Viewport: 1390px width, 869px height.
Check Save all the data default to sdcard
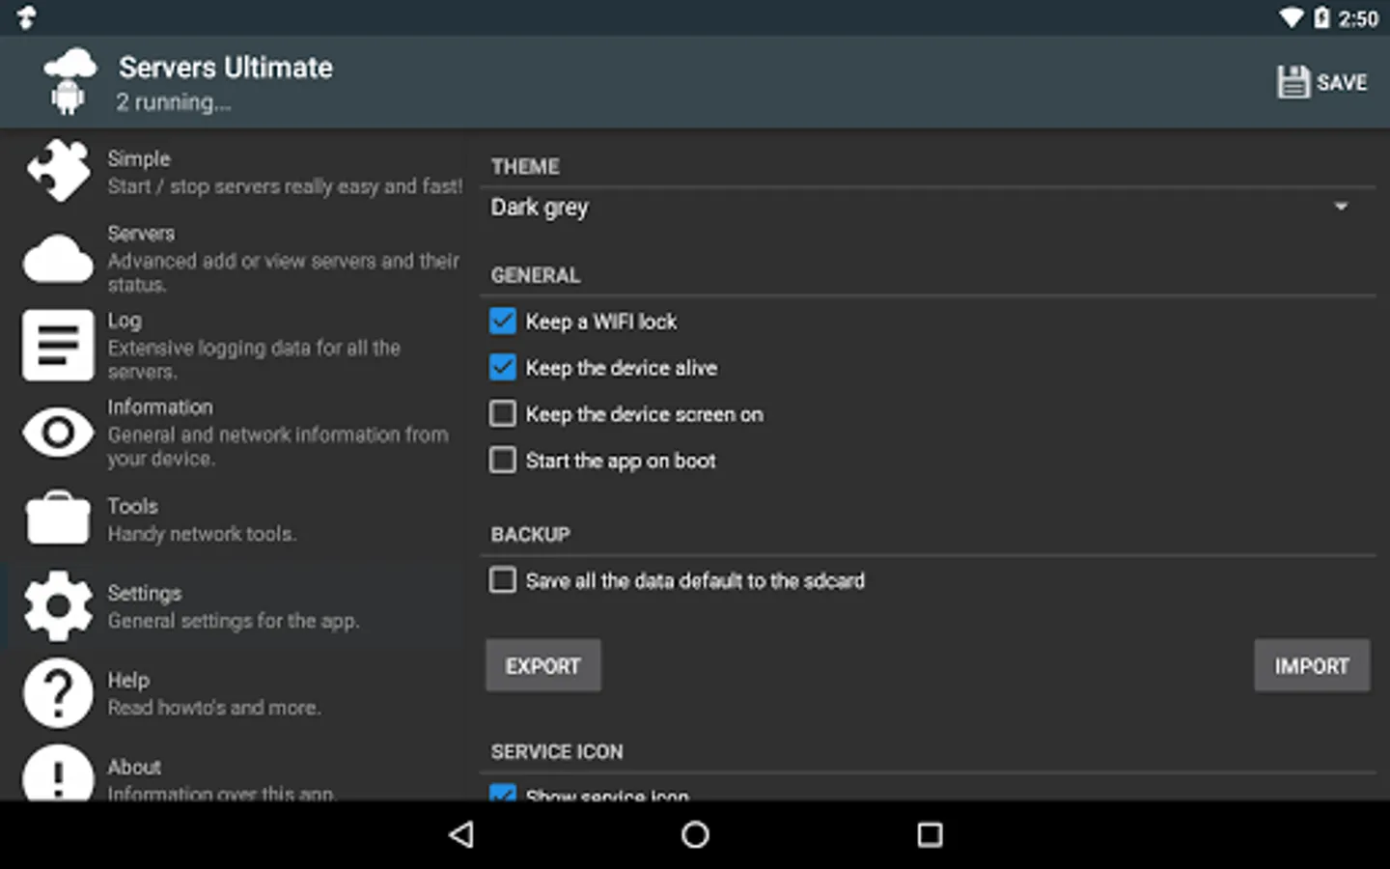point(503,579)
